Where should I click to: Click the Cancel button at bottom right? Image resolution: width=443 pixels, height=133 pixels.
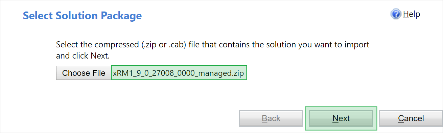click(411, 118)
